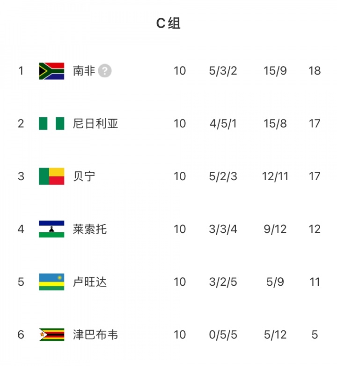
Task: Select the 莱索托 team name
Action: (90, 229)
